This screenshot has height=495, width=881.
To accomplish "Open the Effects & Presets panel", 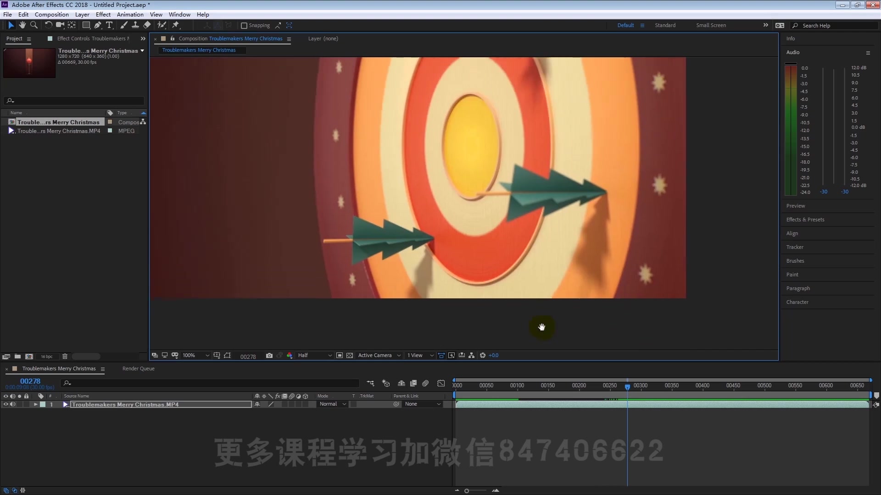I will (x=805, y=219).
